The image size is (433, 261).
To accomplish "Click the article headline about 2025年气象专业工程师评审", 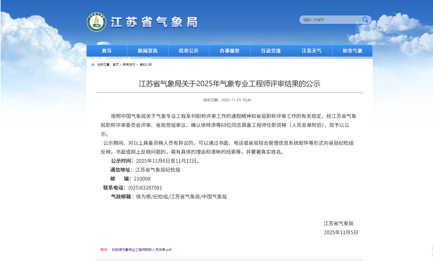I will coord(229,84).
